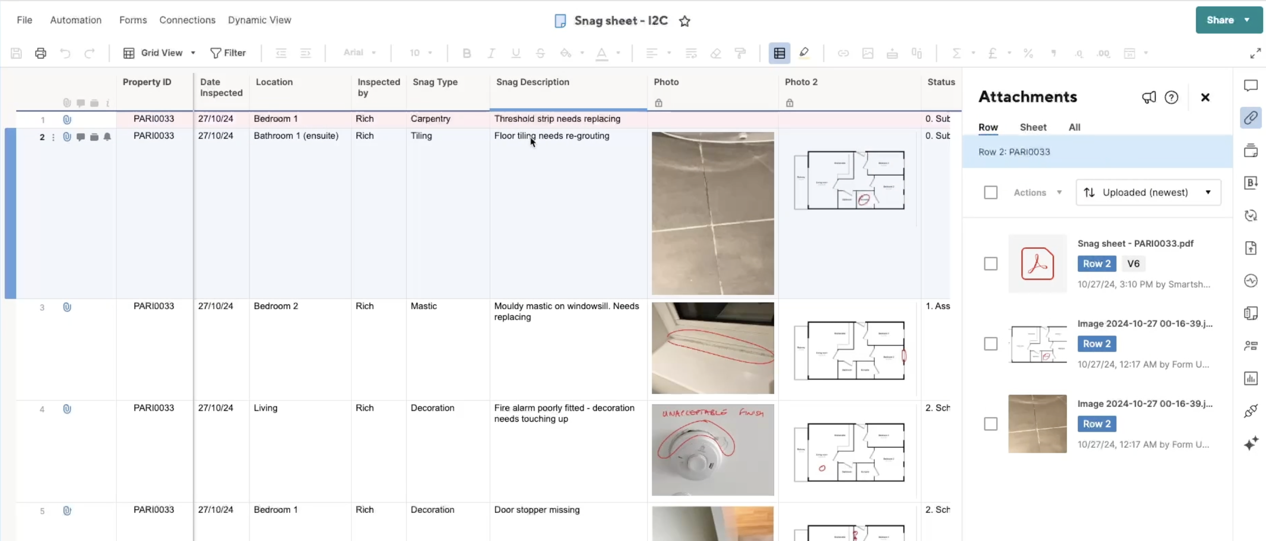This screenshot has width=1266, height=541.
Task: Open the Grid View dropdown
Action: pyautogui.click(x=159, y=53)
